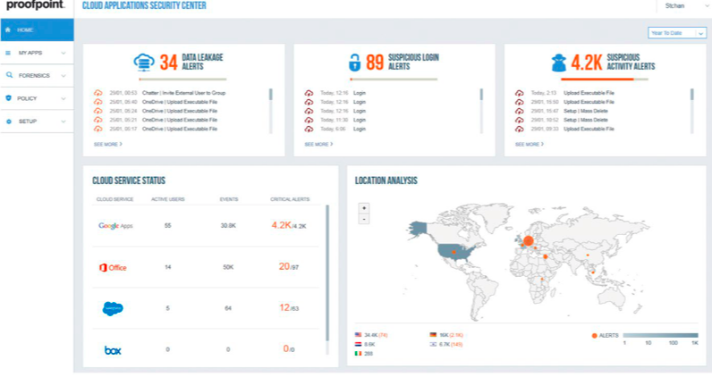712x377 pixels.
Task: Click the Google Apps service logo
Action: (x=115, y=226)
